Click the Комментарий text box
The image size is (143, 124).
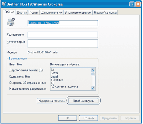63,44
